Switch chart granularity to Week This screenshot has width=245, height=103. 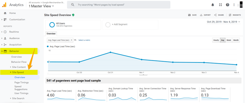(x=229, y=40)
